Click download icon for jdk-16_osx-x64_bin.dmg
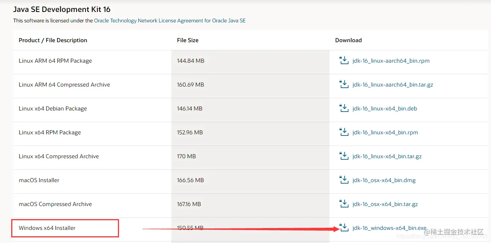This screenshot has height=243, width=491. [x=344, y=180]
